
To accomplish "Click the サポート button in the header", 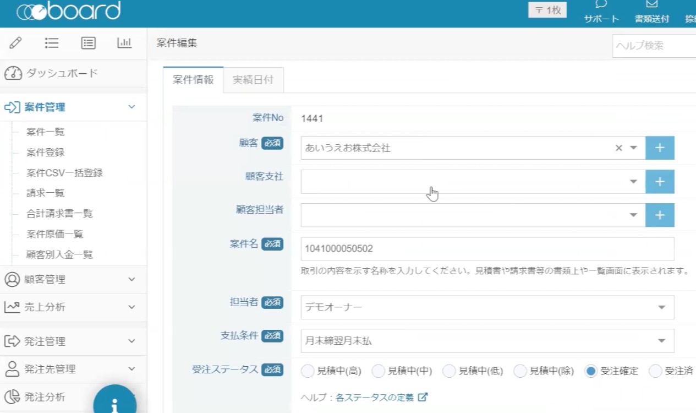I will [601, 12].
